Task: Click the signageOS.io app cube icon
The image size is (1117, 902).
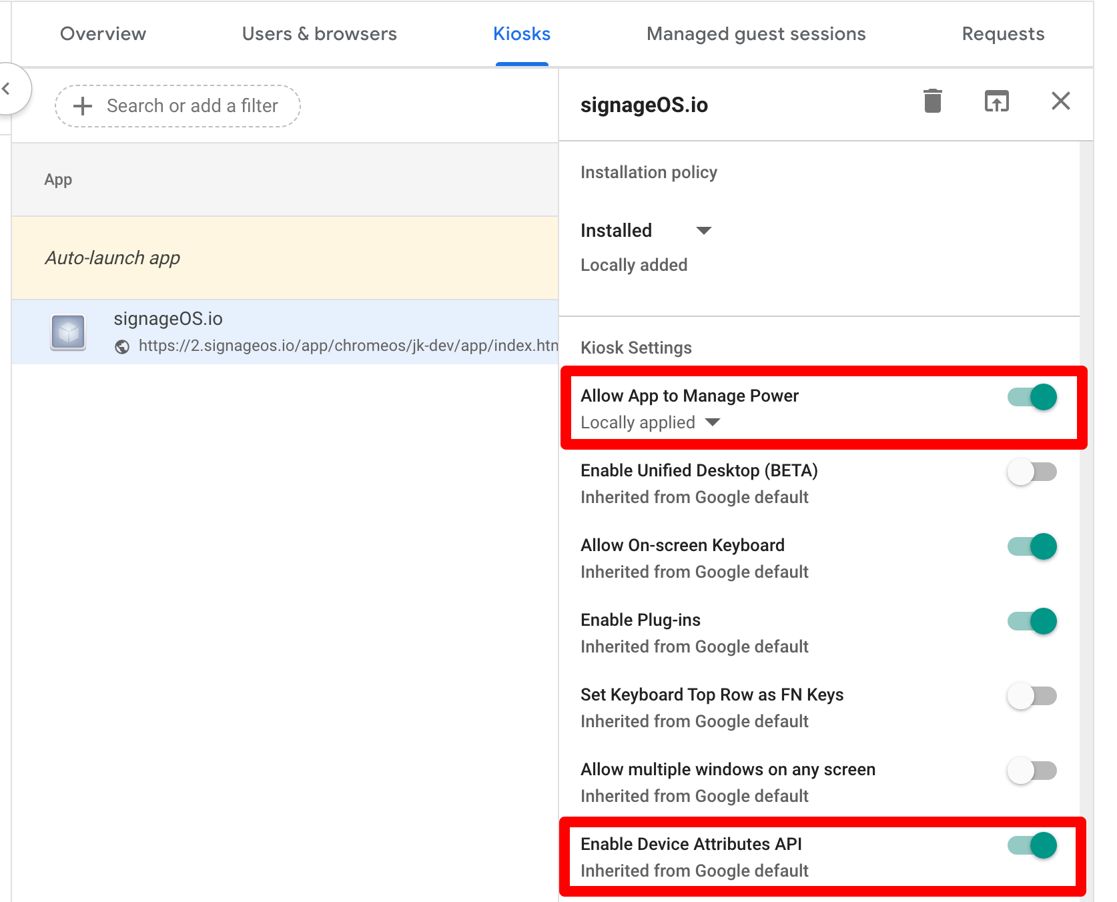Action: pyautogui.click(x=68, y=332)
